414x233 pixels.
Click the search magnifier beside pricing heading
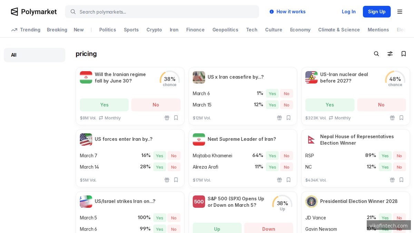tap(376, 54)
